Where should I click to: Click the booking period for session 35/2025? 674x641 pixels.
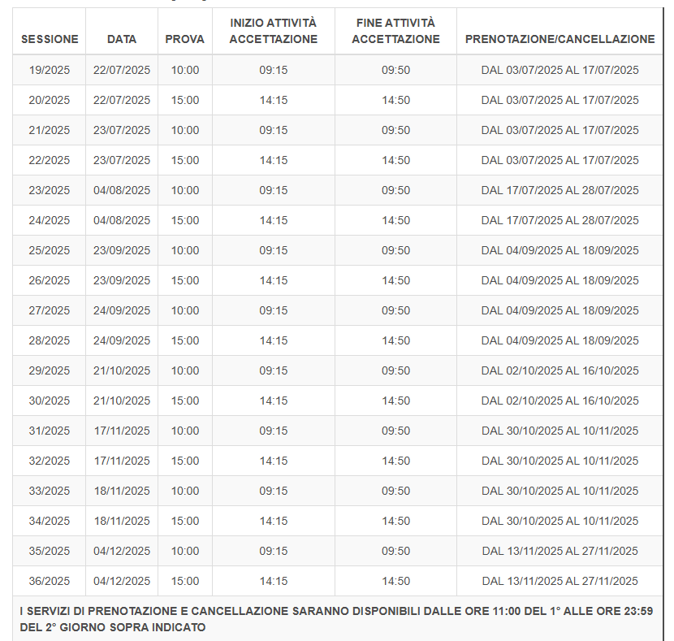point(560,551)
